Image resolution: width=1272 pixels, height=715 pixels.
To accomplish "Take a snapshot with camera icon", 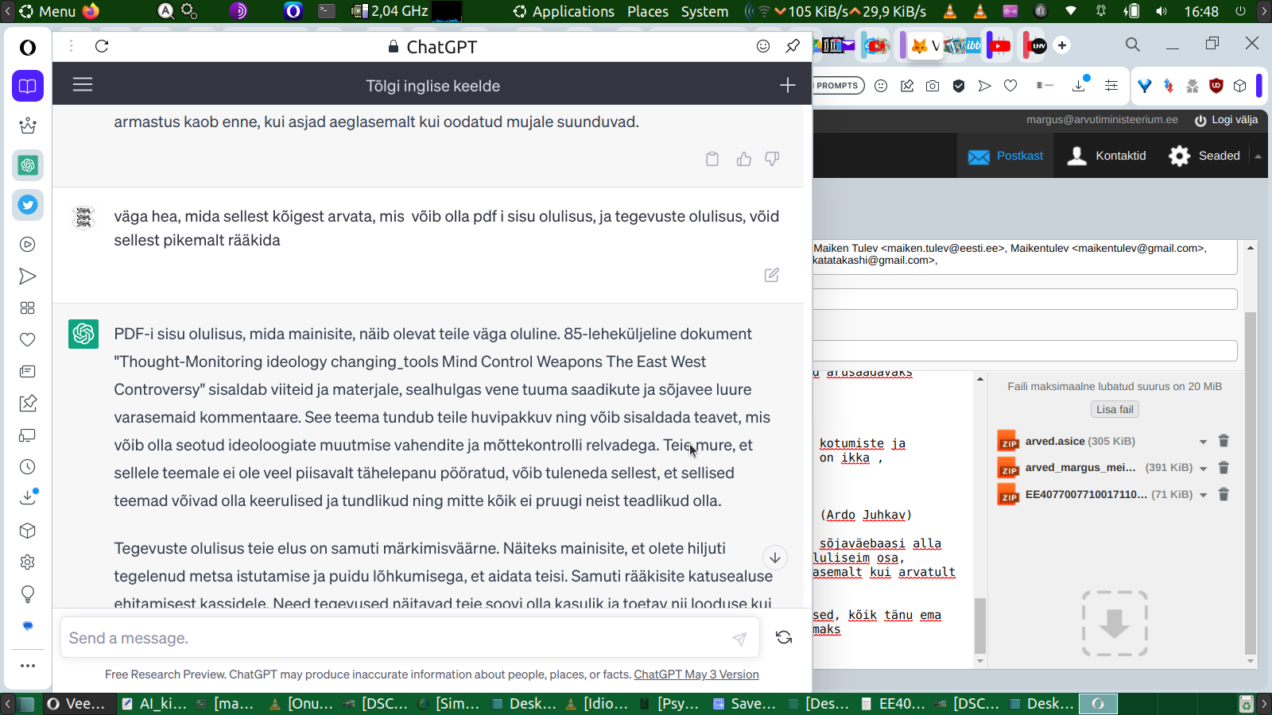I will (x=933, y=86).
